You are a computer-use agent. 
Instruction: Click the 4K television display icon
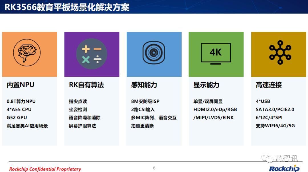pos(216,53)
